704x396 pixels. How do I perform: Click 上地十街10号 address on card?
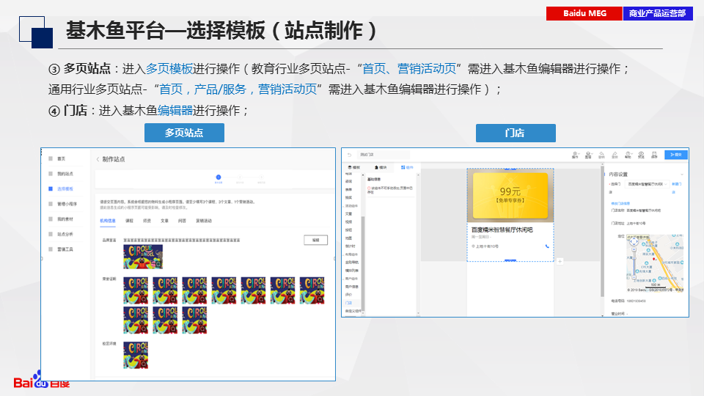(x=487, y=246)
